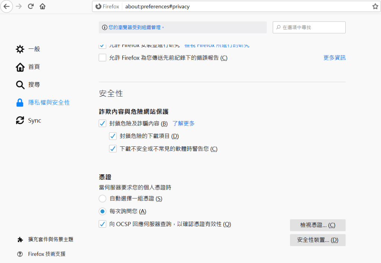Click the 檢視憑證 button

317,225
